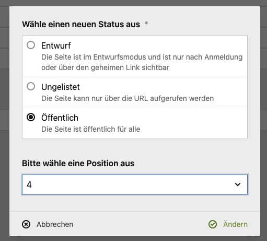Image resolution: width=267 pixels, height=241 pixels.
Task: Click the Bitte wähle eine Position label
Action: 78,164
